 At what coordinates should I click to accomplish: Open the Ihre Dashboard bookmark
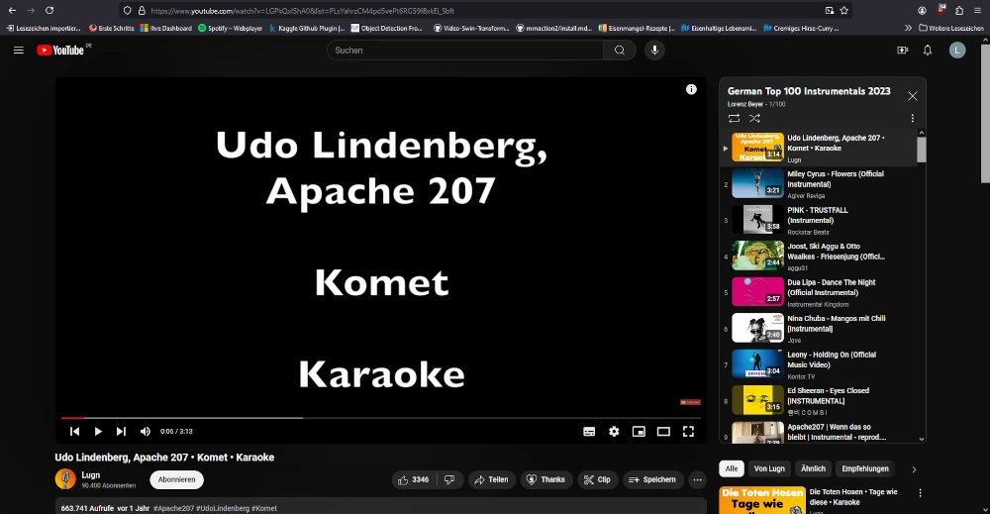click(166, 28)
